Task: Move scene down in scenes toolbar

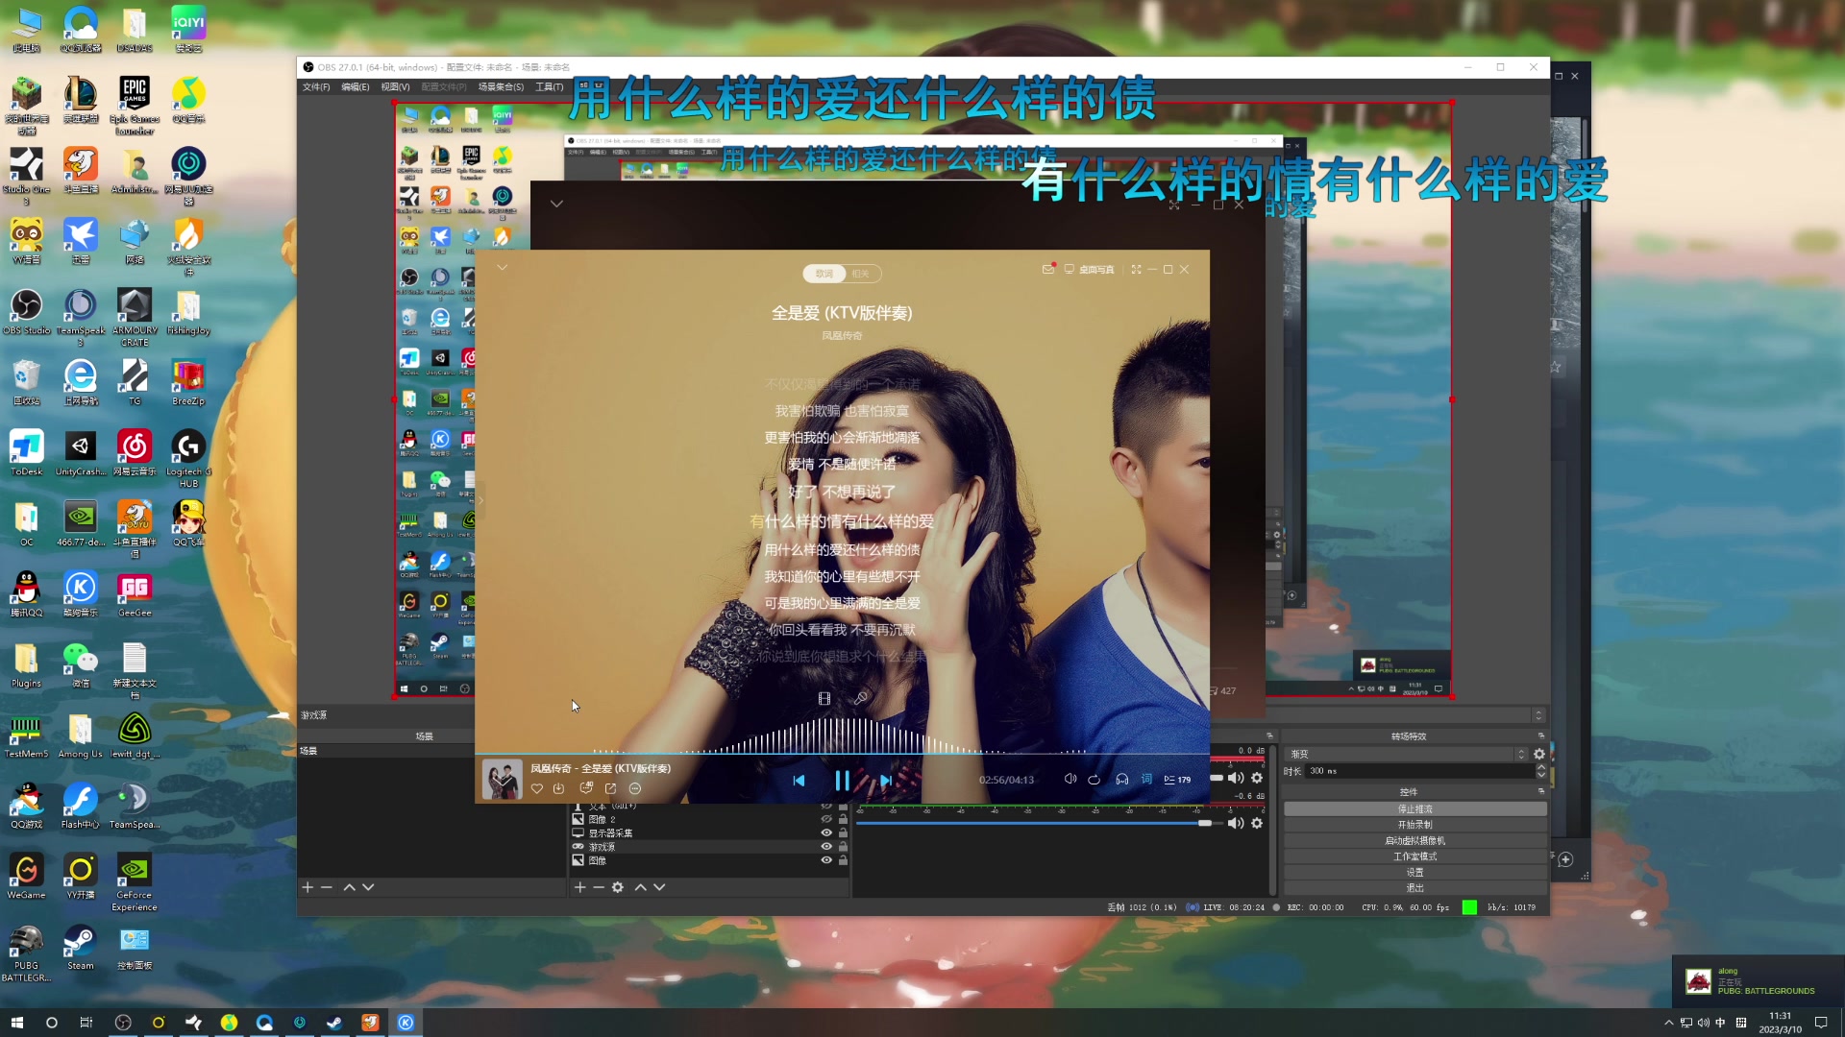Action: pos(368,887)
